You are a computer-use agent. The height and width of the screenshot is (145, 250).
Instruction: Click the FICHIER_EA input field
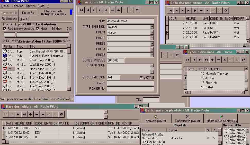click(x=130, y=89)
